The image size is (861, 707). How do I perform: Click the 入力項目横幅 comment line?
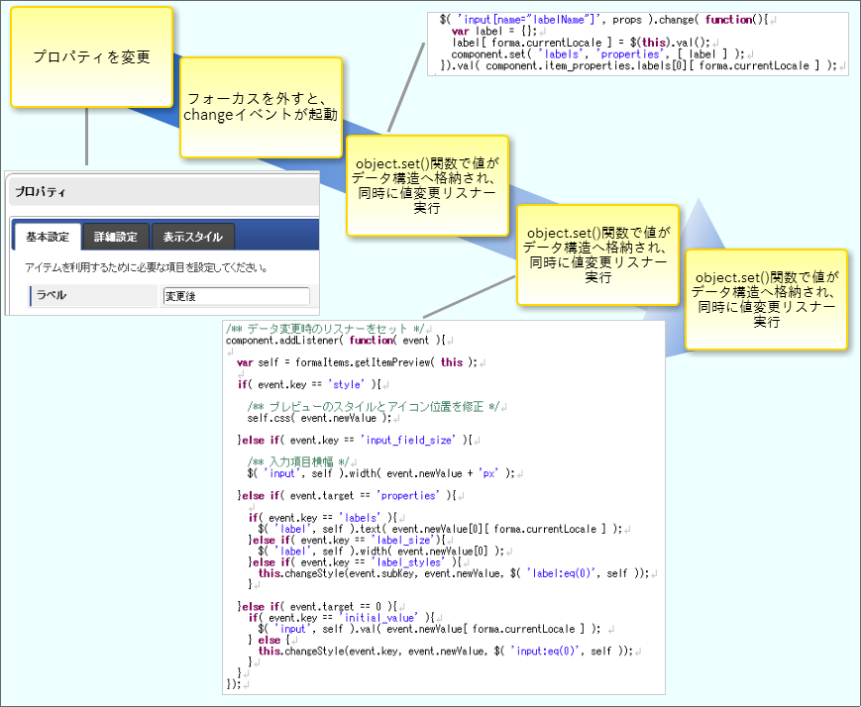[x=297, y=460]
